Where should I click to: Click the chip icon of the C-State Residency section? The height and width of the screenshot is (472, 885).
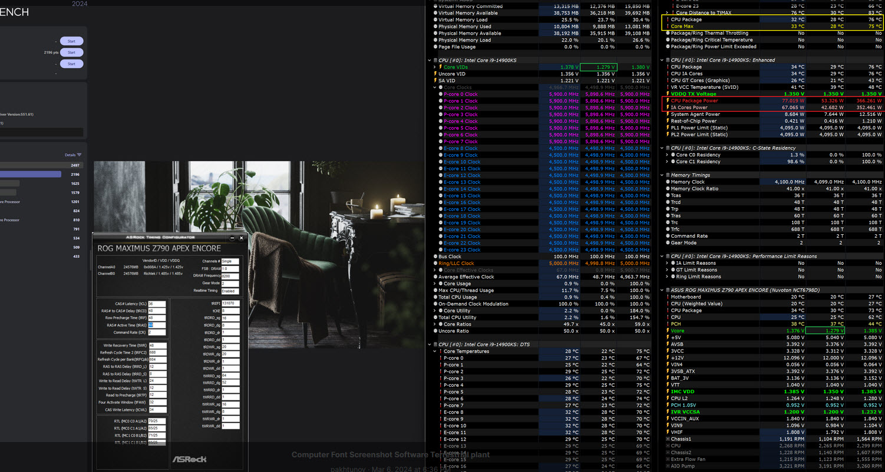click(x=668, y=148)
